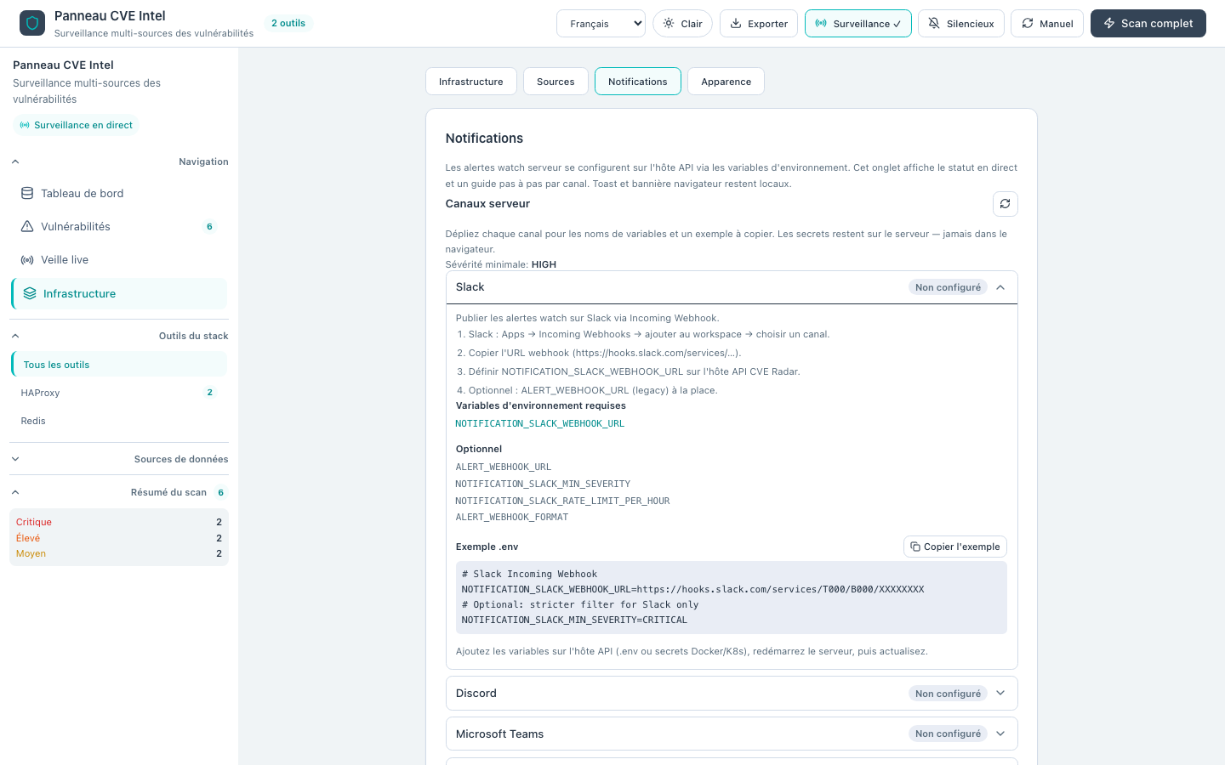This screenshot has height=765, width=1225.
Task: Select HAProxy in stack tools
Action: point(119,393)
